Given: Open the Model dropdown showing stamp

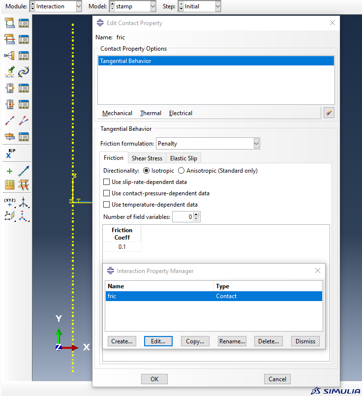Looking at the screenshot, I should pos(153,6).
